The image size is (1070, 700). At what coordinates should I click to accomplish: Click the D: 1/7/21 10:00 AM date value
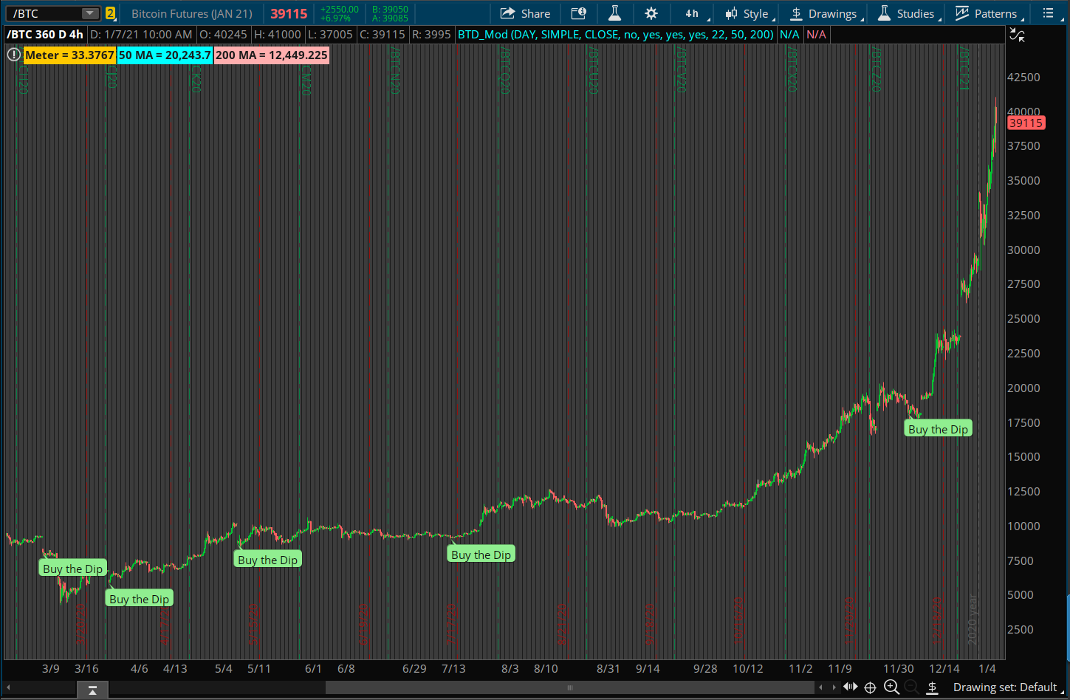coord(141,35)
